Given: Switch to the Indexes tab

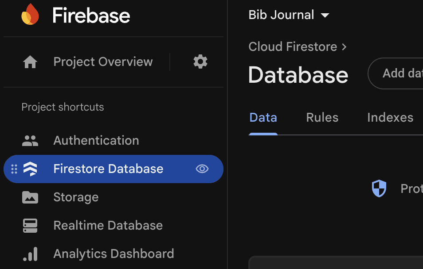Looking at the screenshot, I should coord(390,118).
